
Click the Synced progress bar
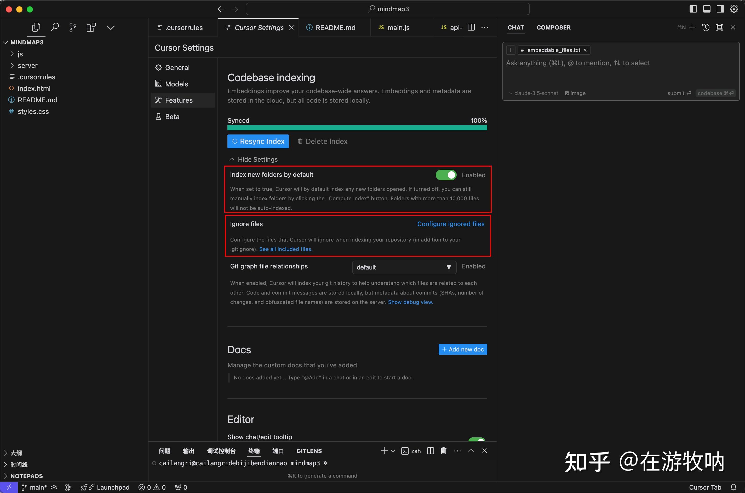357,128
